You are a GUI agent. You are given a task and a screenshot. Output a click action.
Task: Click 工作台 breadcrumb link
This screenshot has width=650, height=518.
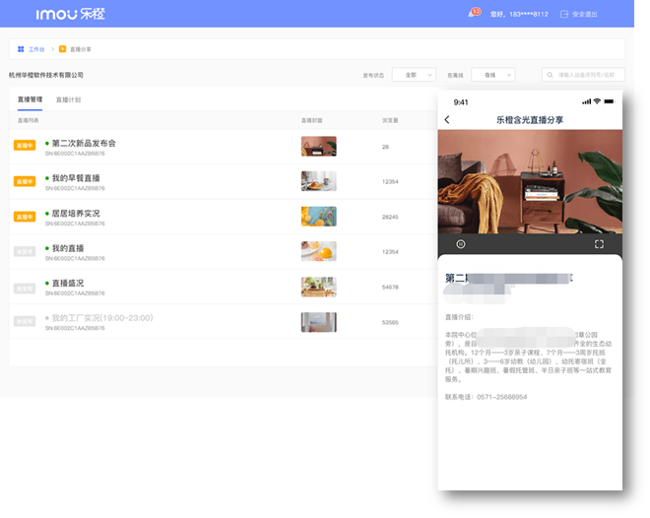coord(36,49)
